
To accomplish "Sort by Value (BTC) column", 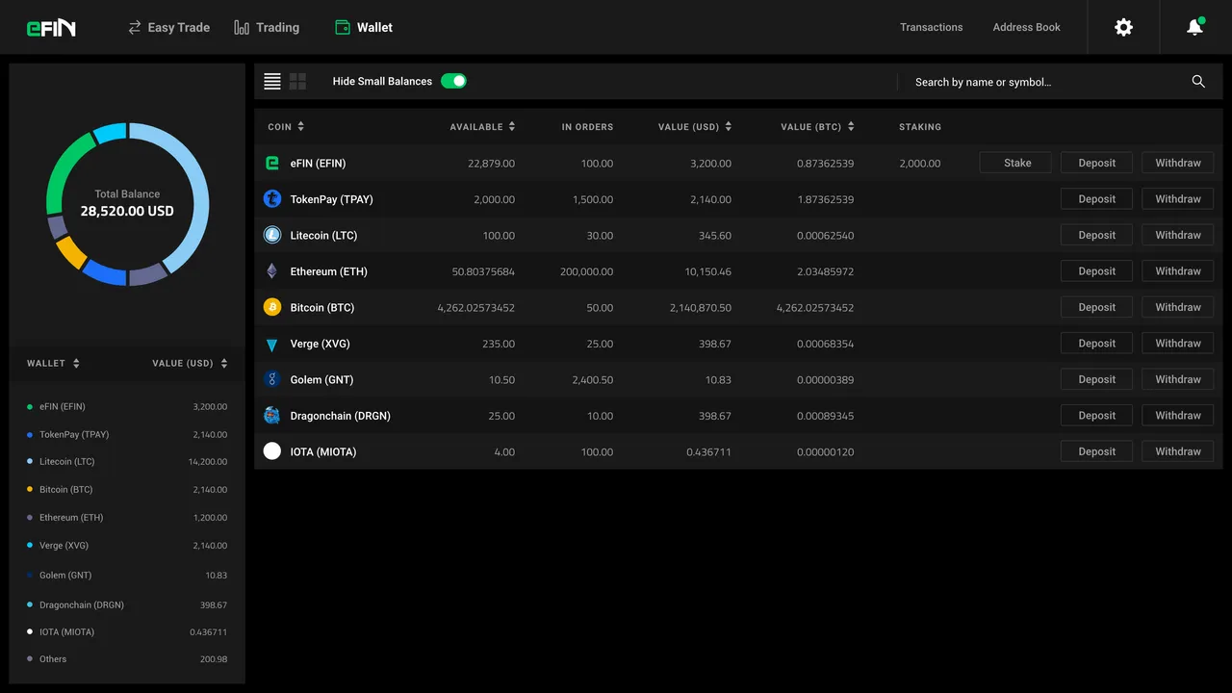I will [817, 126].
